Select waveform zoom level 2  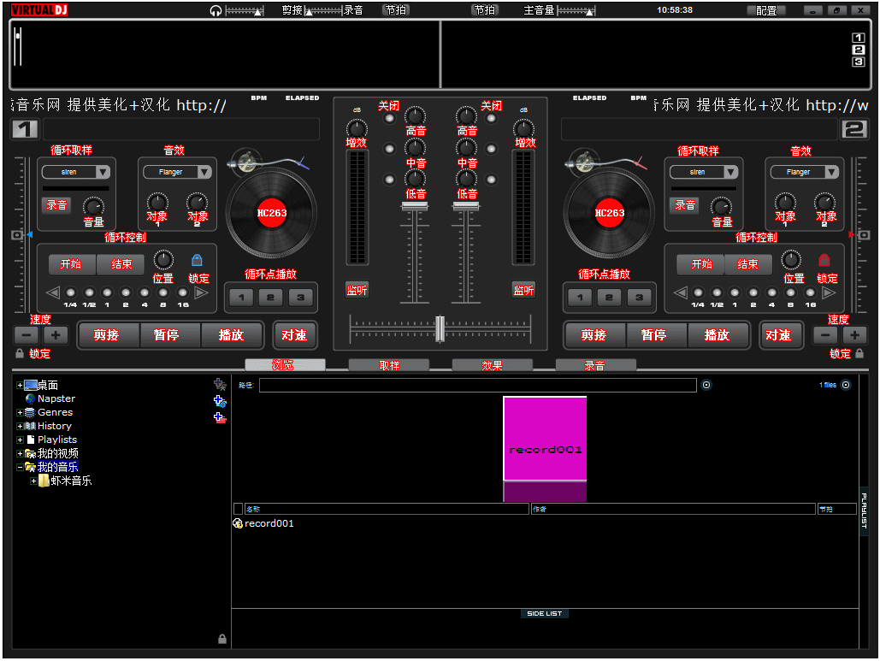[x=858, y=50]
